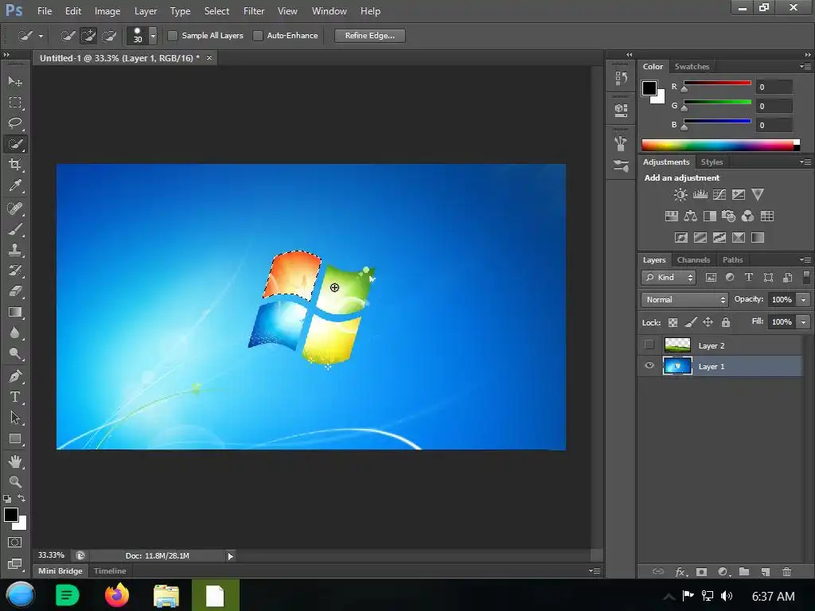
Task: Switch to the Swatches tab
Action: (692, 67)
